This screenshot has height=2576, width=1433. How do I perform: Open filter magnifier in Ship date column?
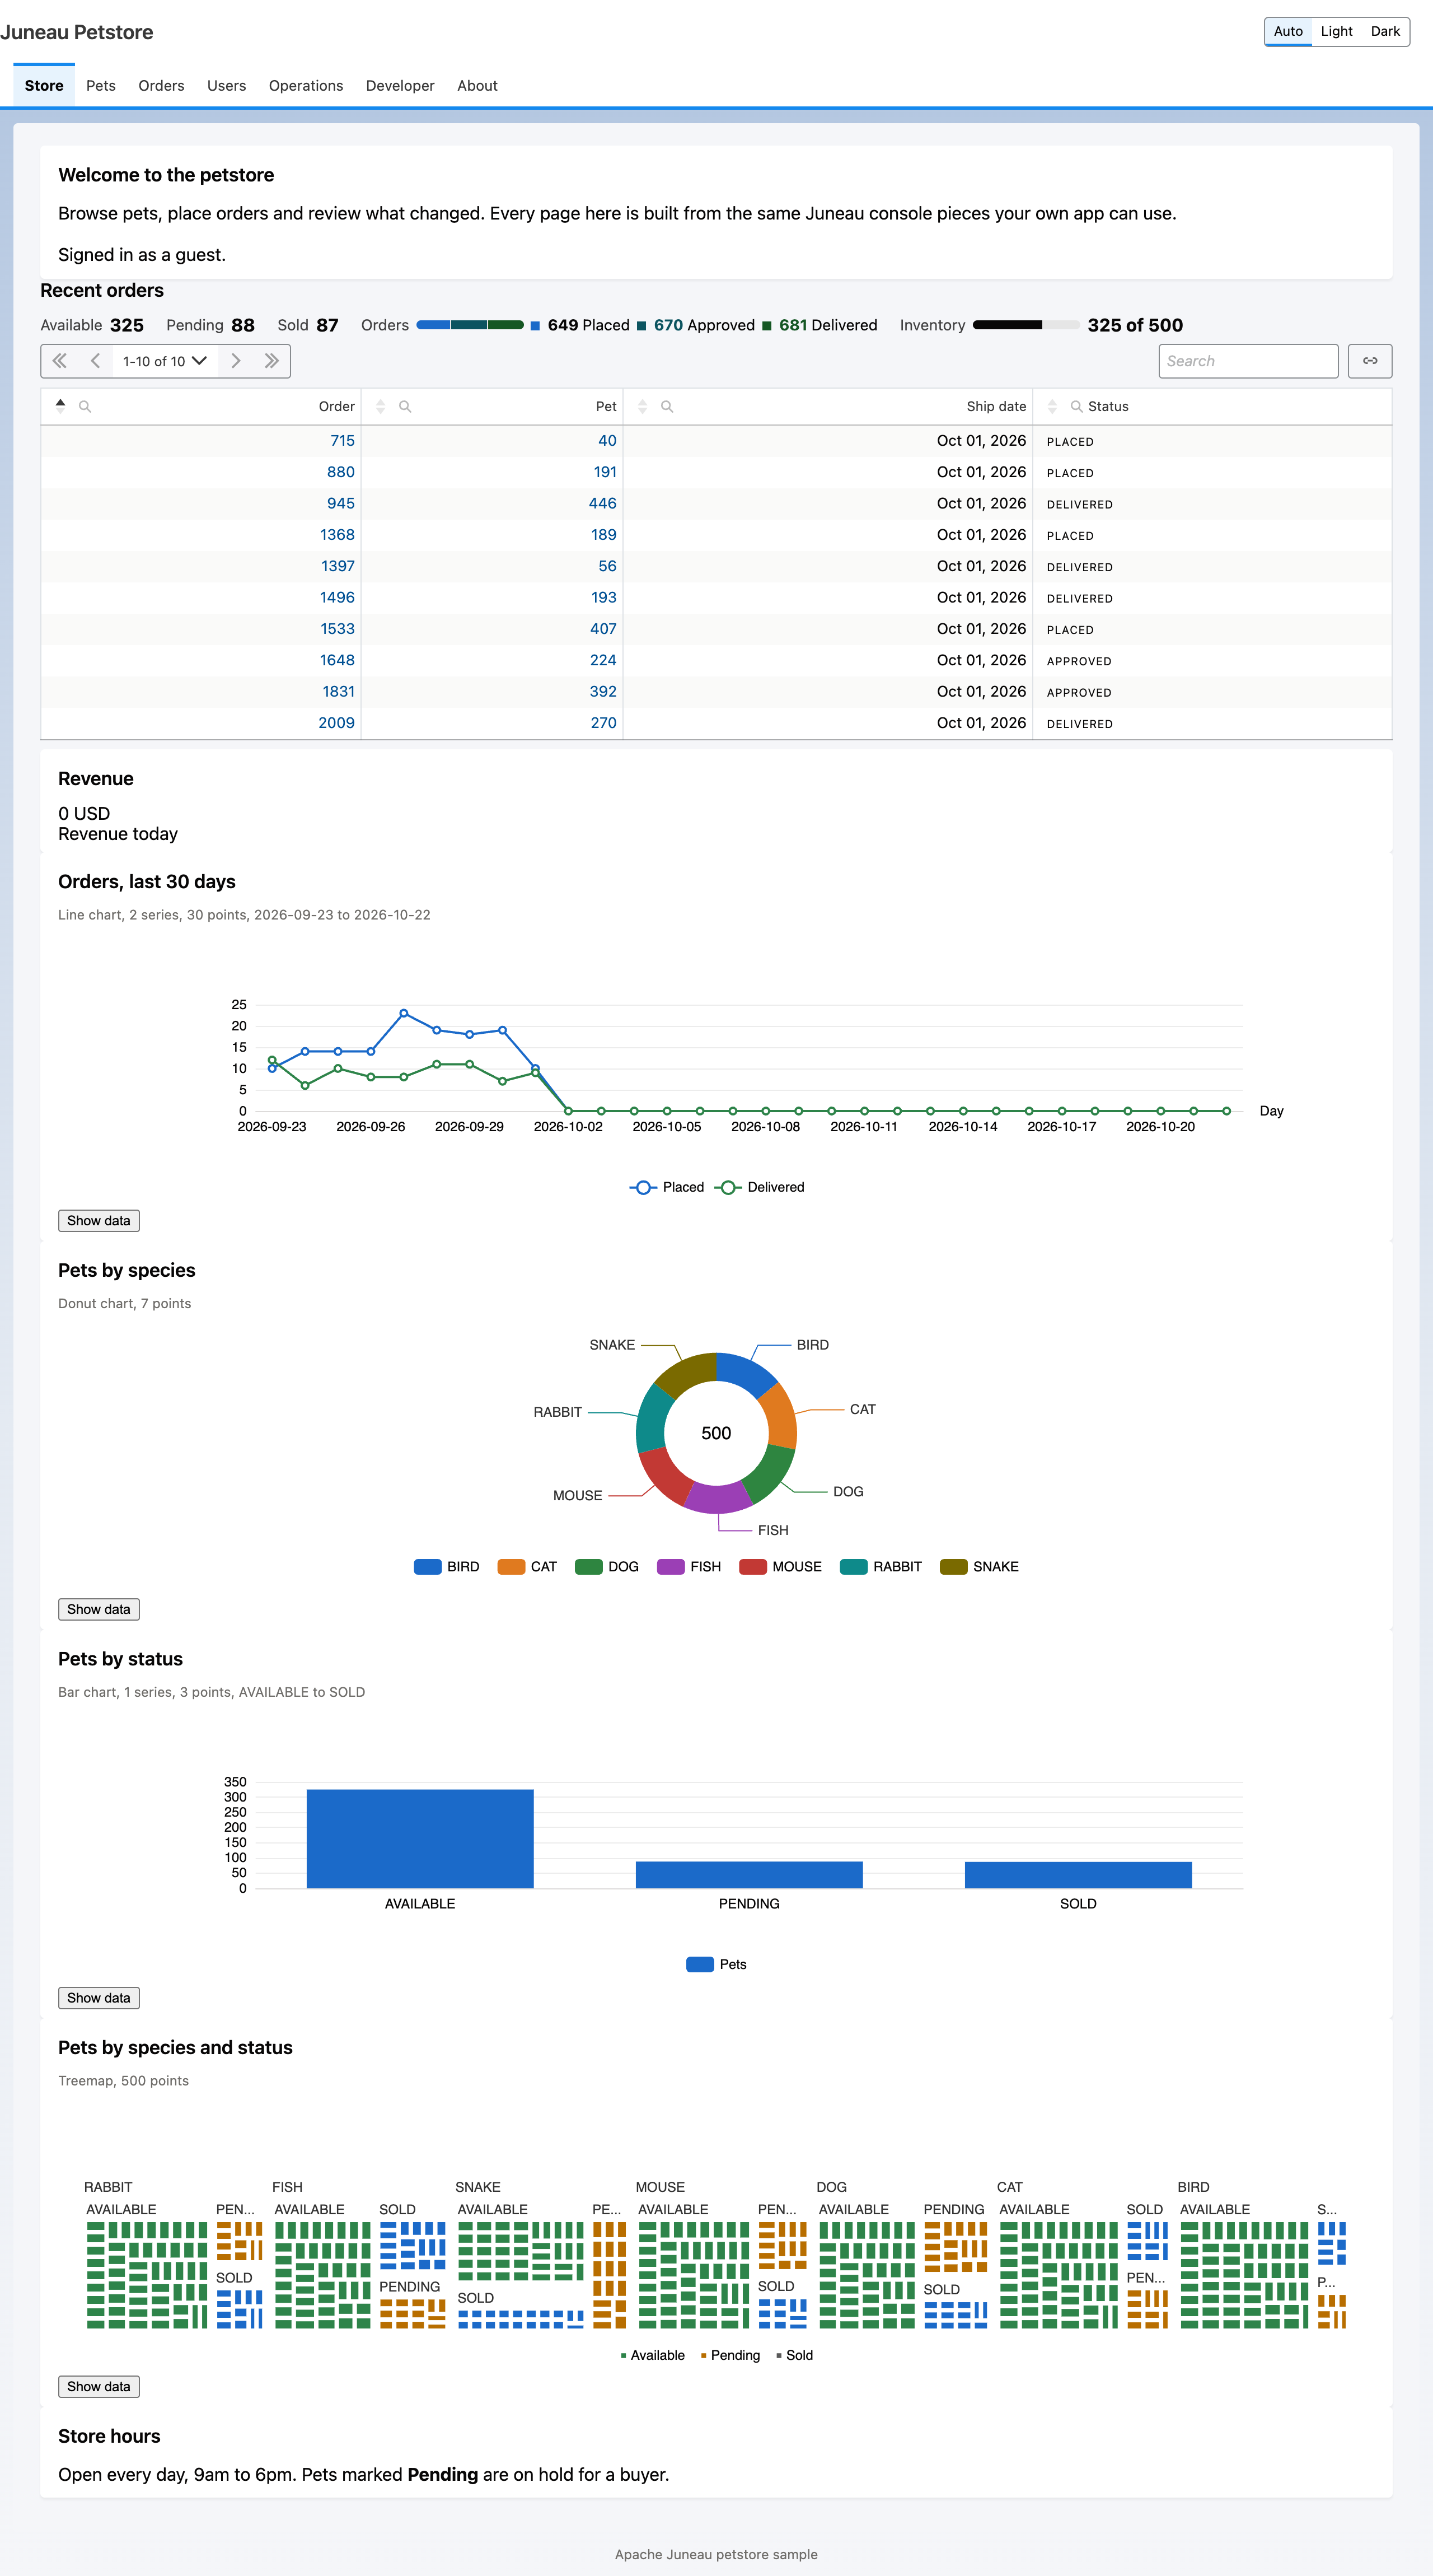point(667,406)
